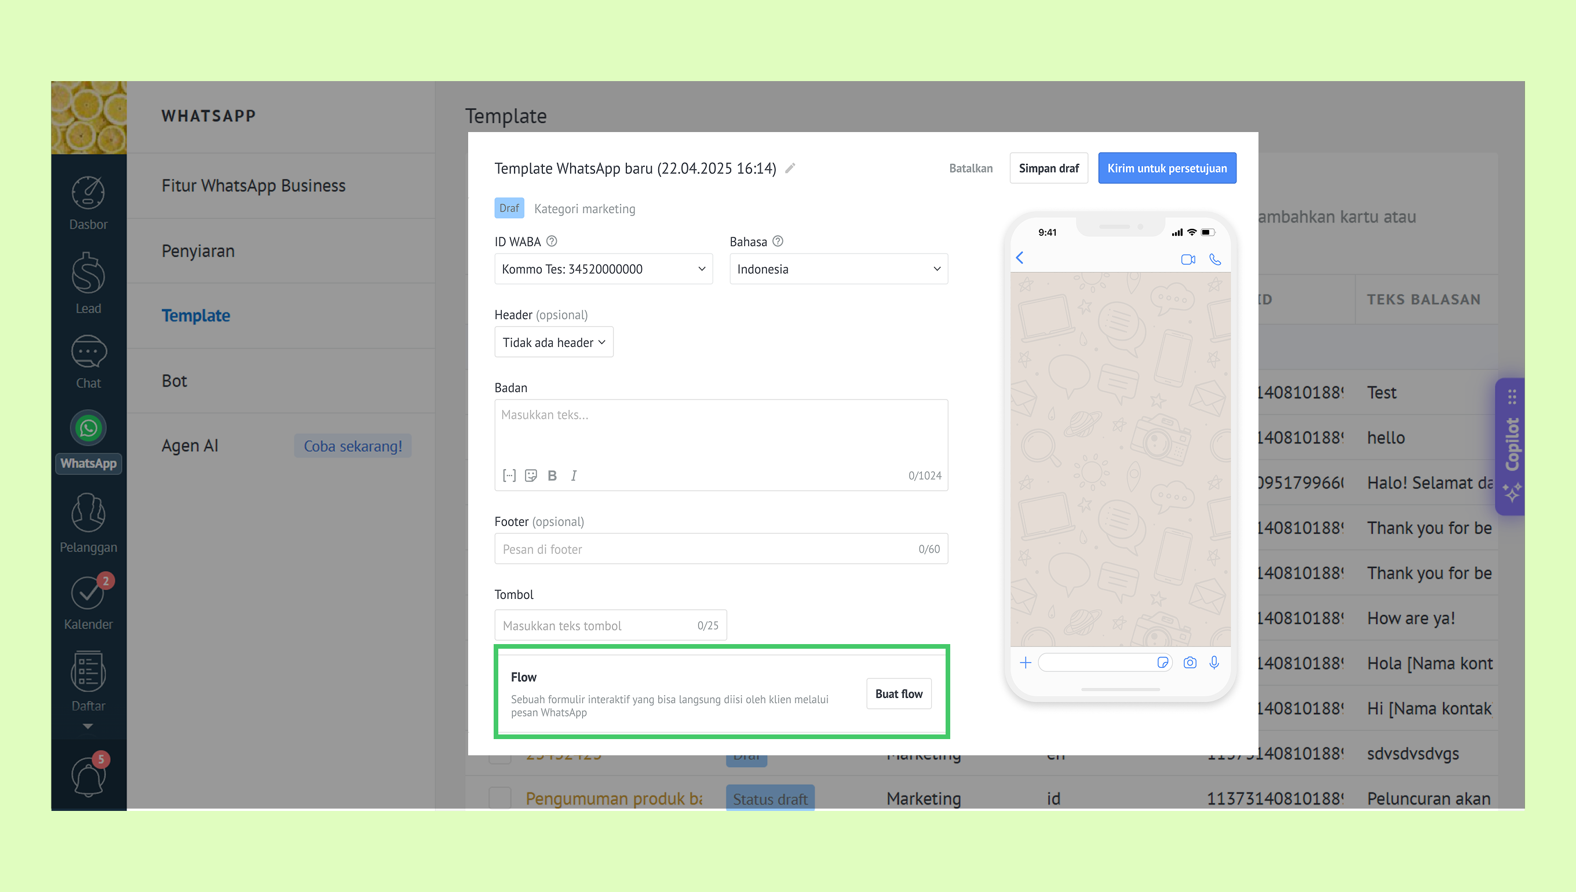Viewport: 1576px width, 892px height.
Task: Open the Tidak ada header dropdown
Action: (x=553, y=342)
